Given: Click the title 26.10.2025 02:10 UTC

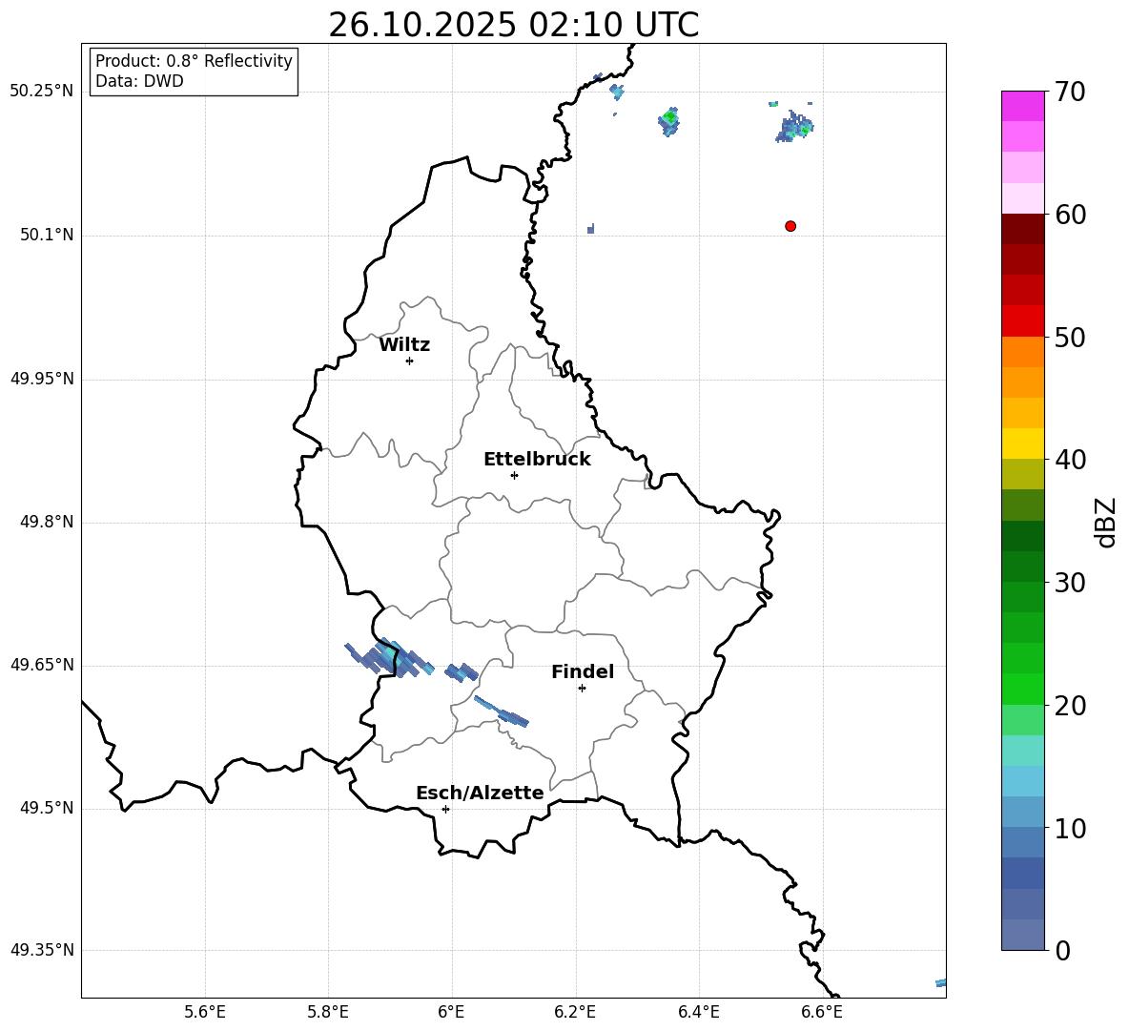Looking at the screenshot, I should 513,25.
